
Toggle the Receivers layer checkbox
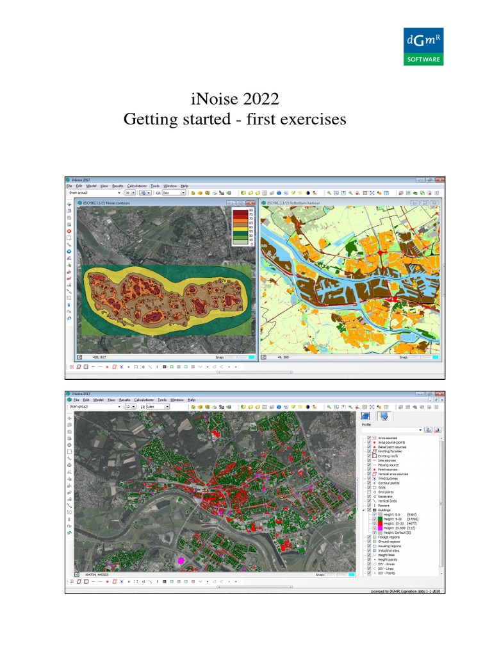368,496
